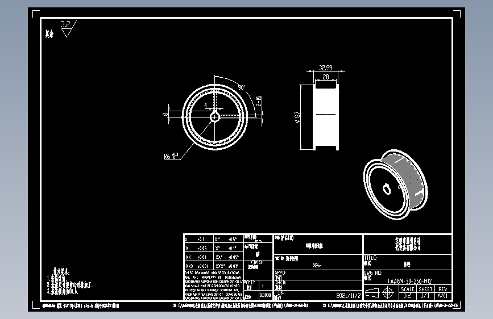Click the mm unit label
This screenshot has width=493, height=319.
[259, 241]
